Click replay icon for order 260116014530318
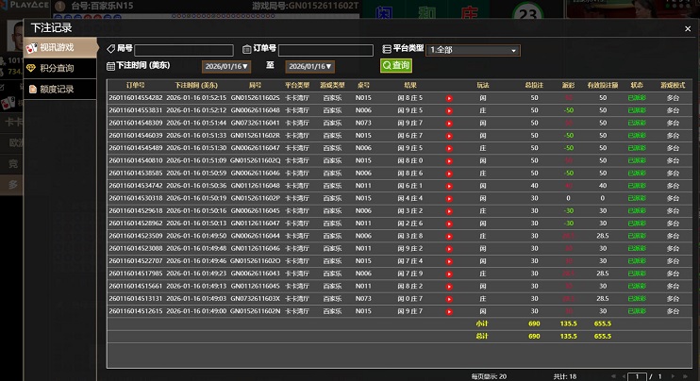Screen dimensions: 700x381 (x=449, y=198)
